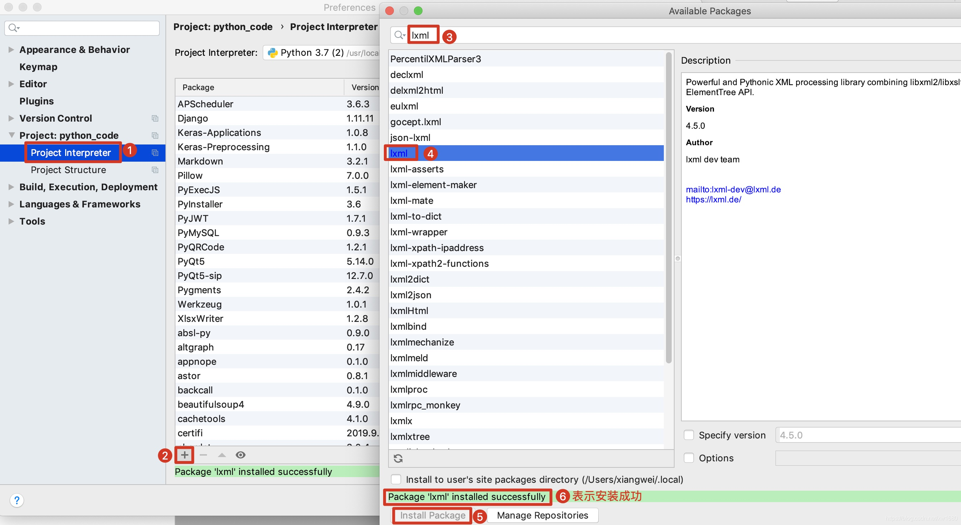Click the add package icon button

pyautogui.click(x=184, y=455)
